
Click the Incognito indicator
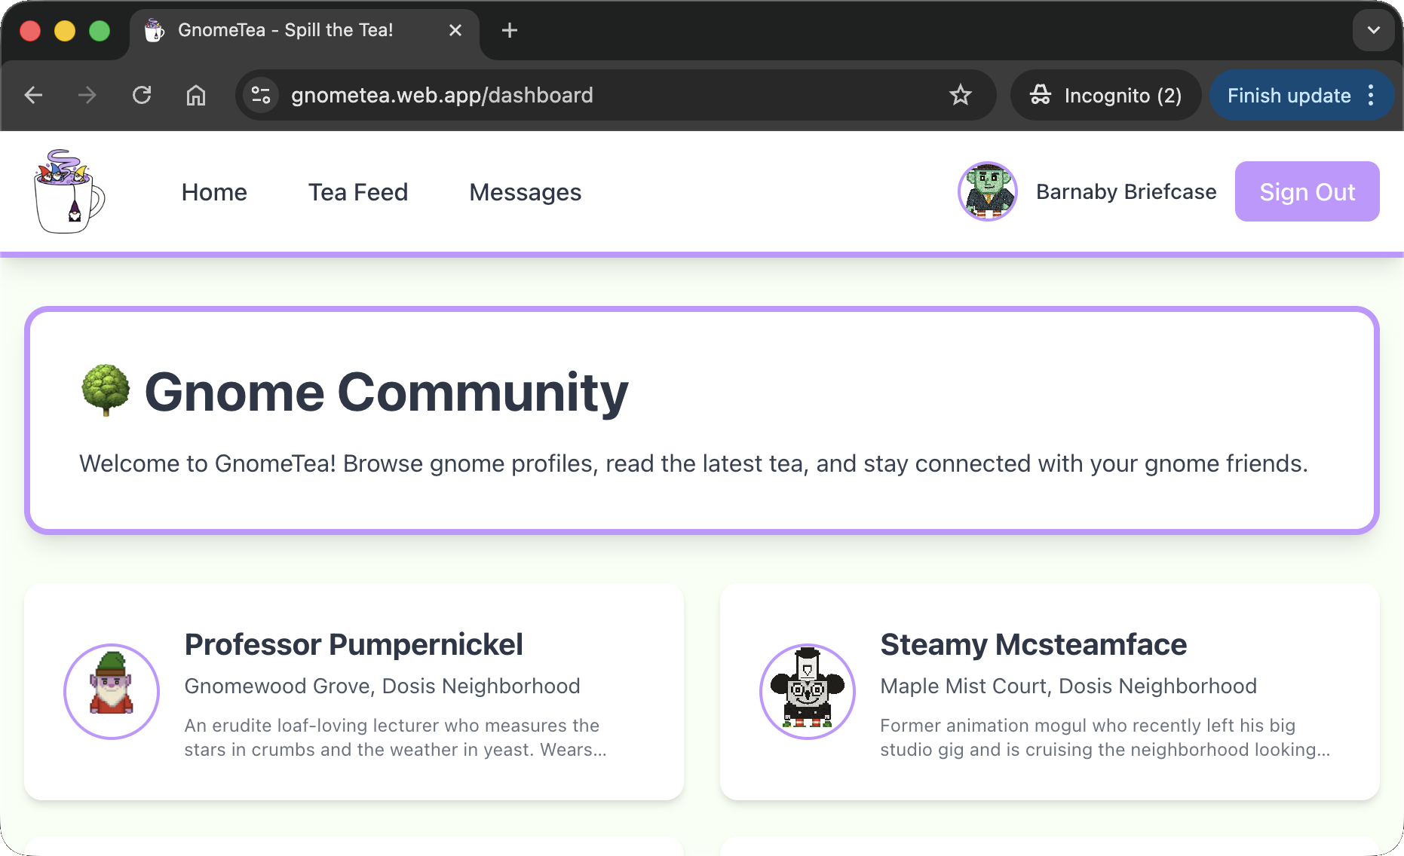(1105, 95)
